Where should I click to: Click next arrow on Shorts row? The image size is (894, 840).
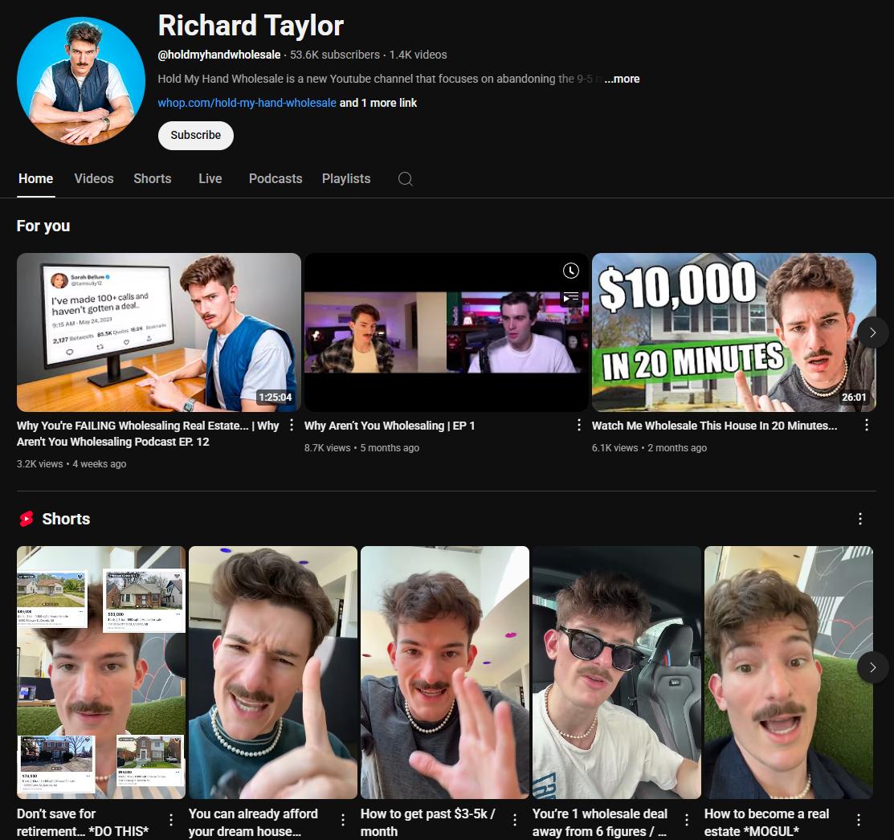tap(872, 667)
